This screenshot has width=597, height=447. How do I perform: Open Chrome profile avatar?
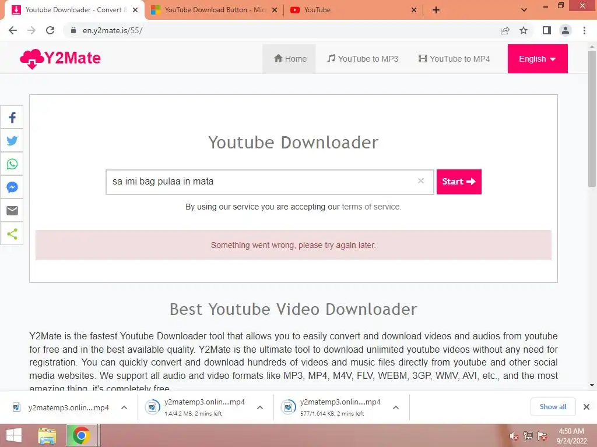click(x=566, y=30)
